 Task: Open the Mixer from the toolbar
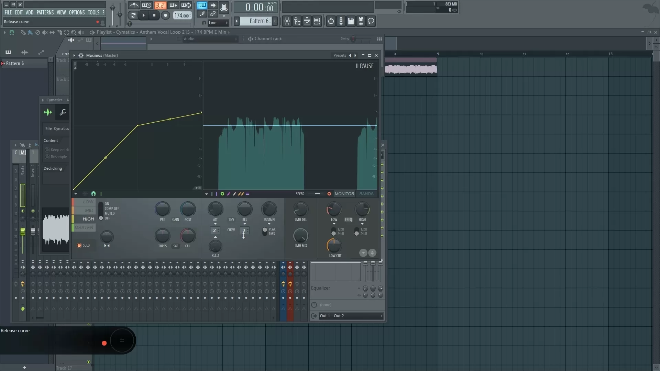[287, 21]
